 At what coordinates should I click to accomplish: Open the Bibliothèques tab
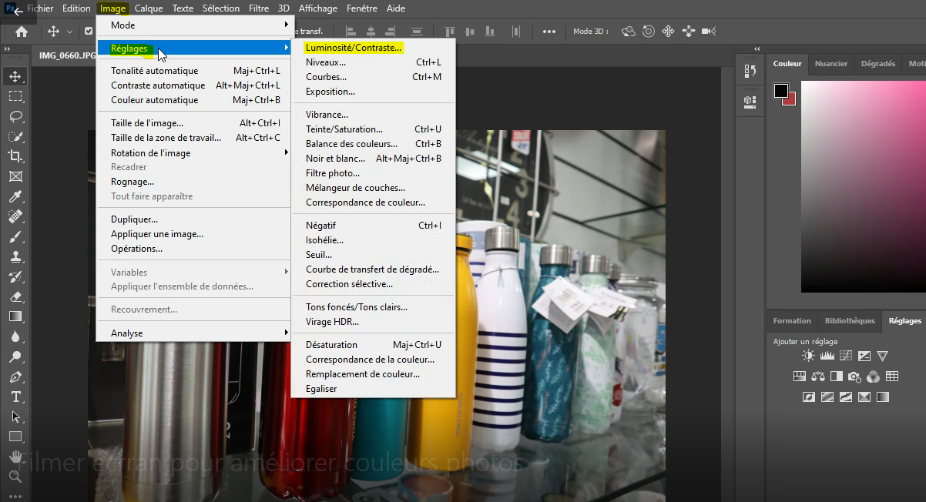point(850,321)
